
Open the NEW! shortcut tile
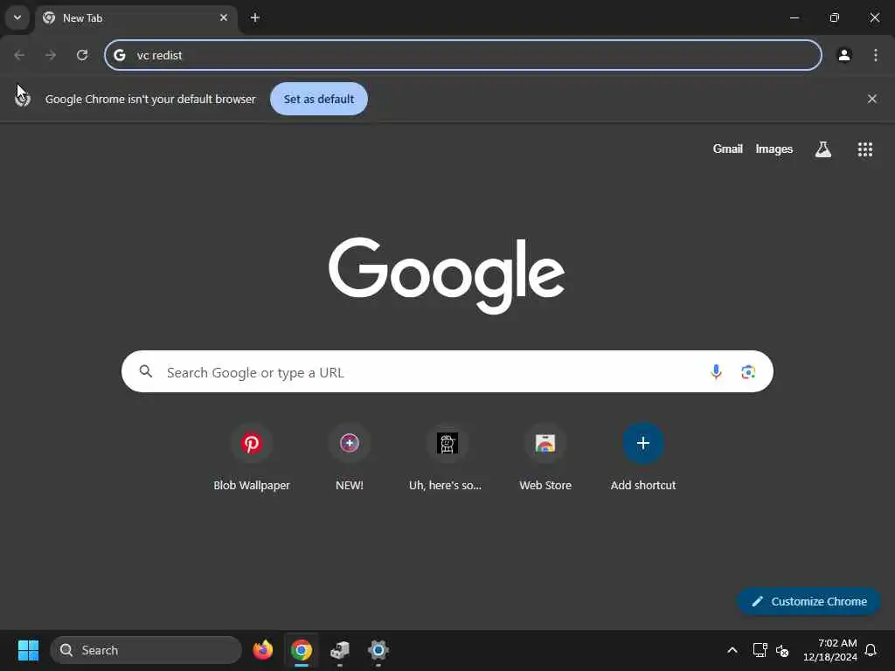click(x=350, y=457)
